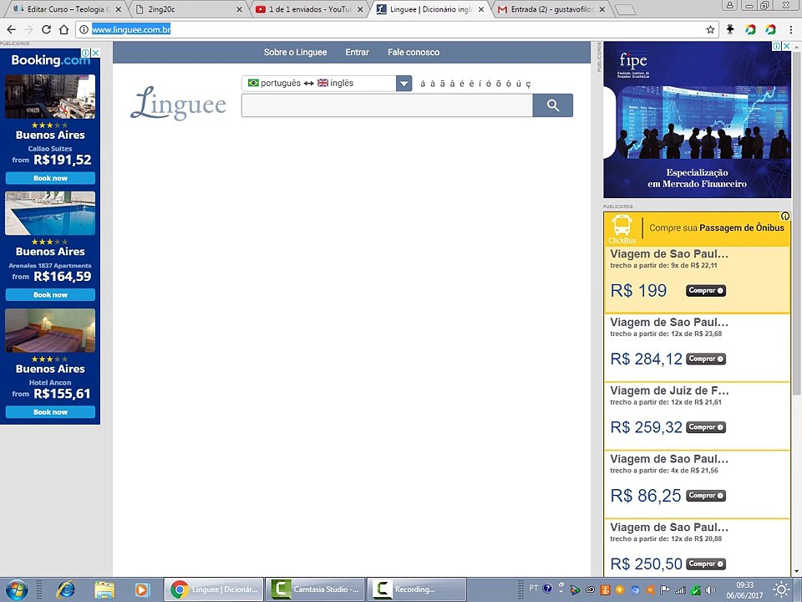The width and height of the screenshot is (802, 602).
Task: Open the media player taskbar icon
Action: (142, 589)
